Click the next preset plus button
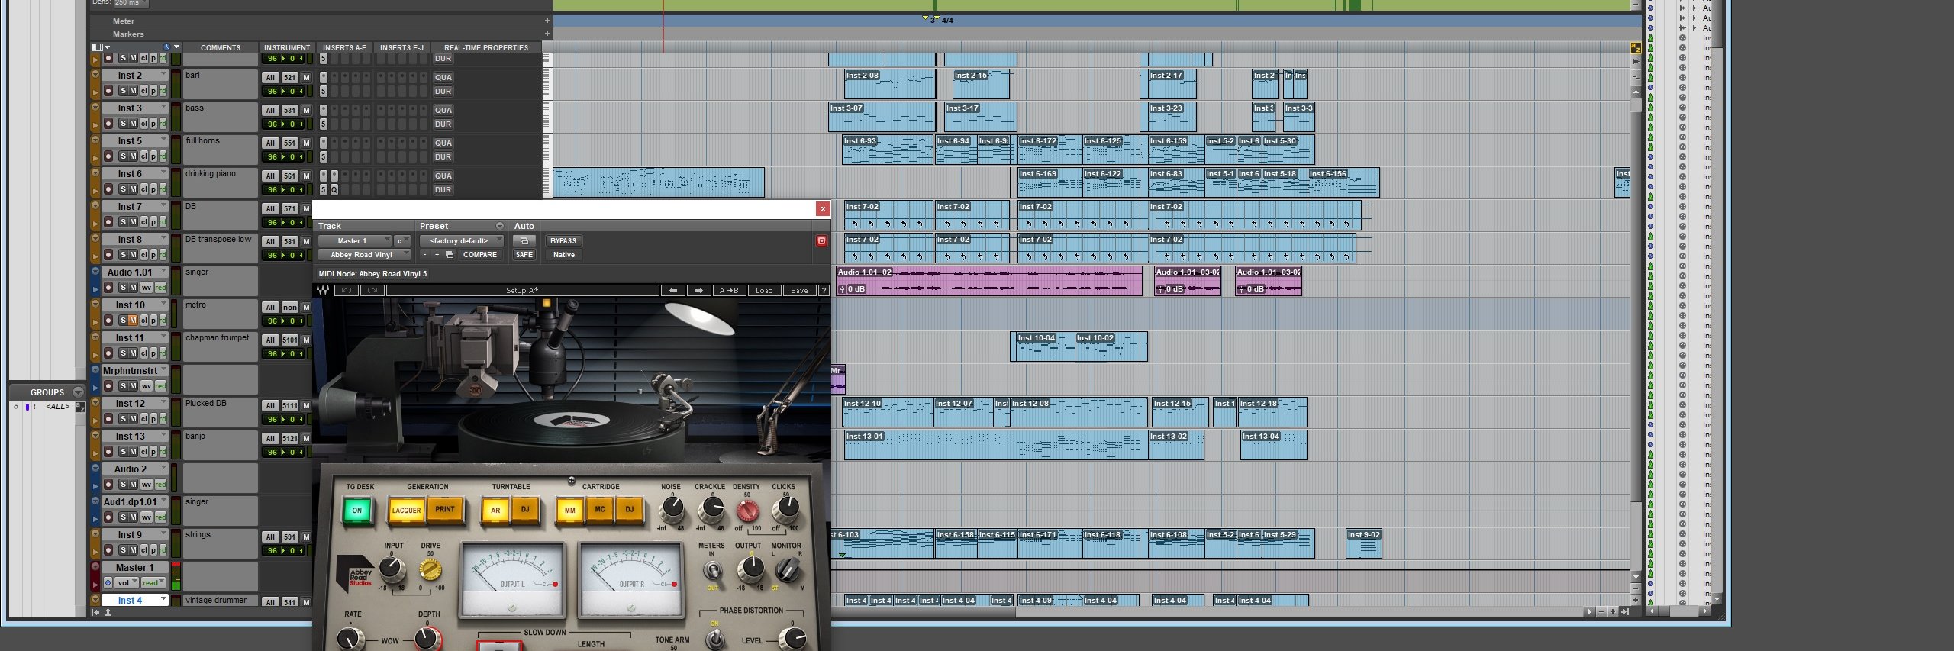1954x651 pixels. [437, 255]
